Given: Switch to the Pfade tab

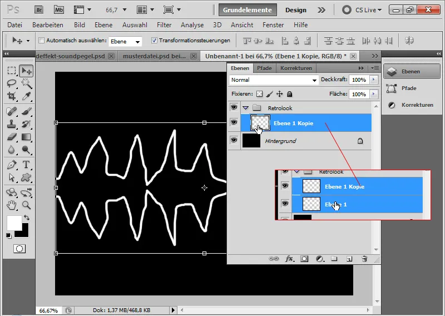Looking at the screenshot, I should point(264,68).
